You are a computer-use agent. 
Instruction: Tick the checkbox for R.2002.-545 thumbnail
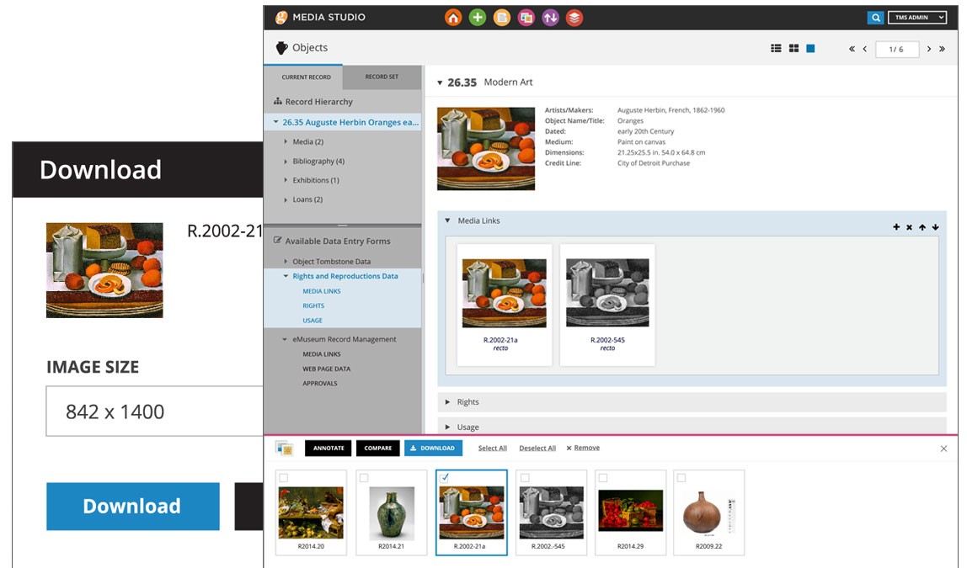[x=525, y=477]
